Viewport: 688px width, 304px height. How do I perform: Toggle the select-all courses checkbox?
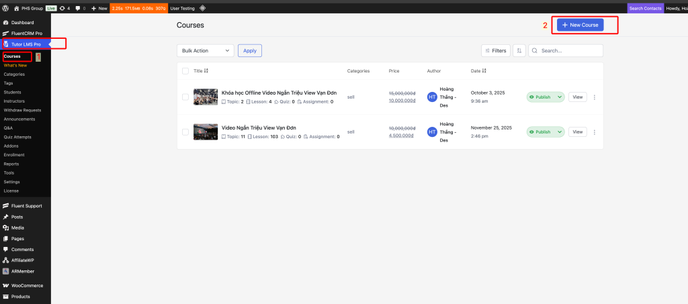pyautogui.click(x=185, y=70)
